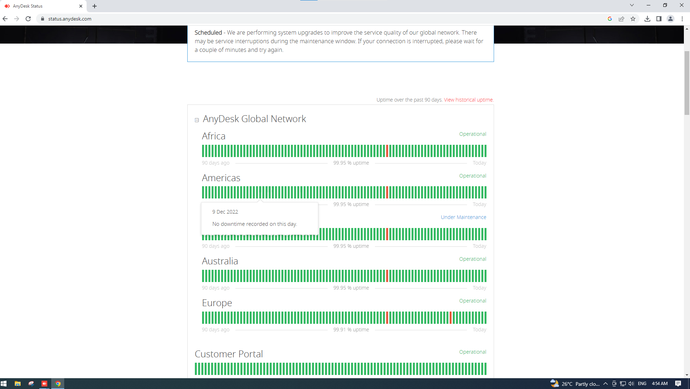690x389 pixels.
Task: Click the red outage bar in Africa row
Action: pyautogui.click(x=387, y=151)
